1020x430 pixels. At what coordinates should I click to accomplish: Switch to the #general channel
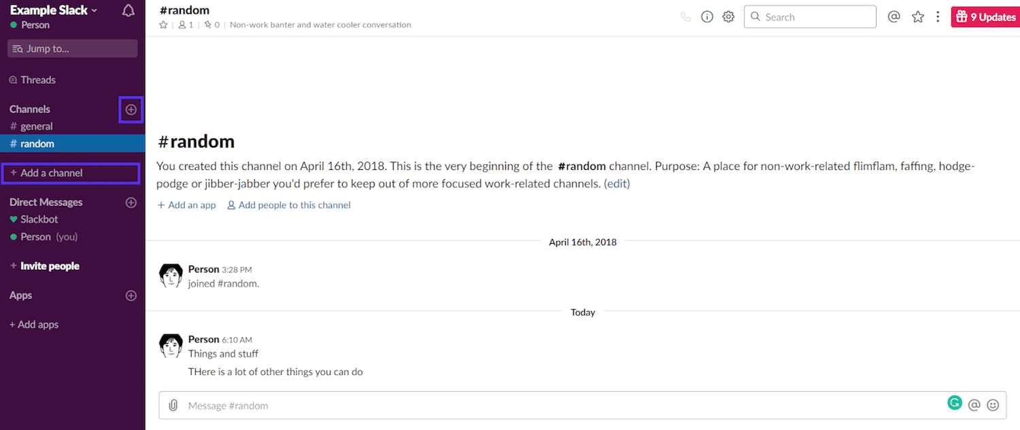pos(35,126)
